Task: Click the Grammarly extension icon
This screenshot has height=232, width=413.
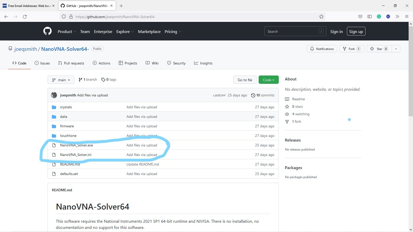Action: (x=379, y=16)
